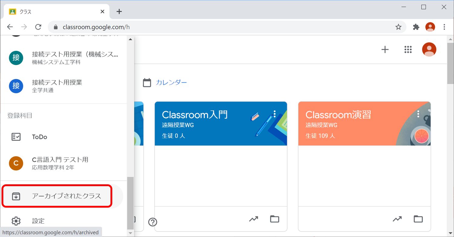Click plus to create or join class
This screenshot has height=237, width=454.
coord(385,50)
